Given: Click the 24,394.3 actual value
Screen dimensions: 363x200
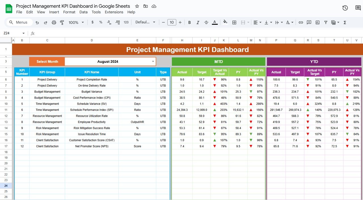Looking at the screenshot, I should [182, 110].
